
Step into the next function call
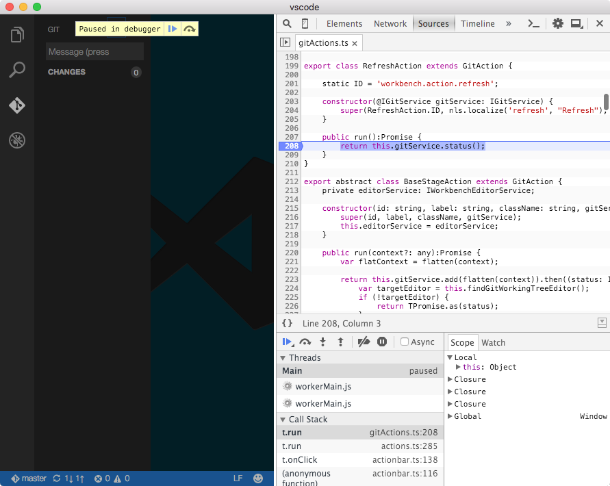(x=322, y=342)
